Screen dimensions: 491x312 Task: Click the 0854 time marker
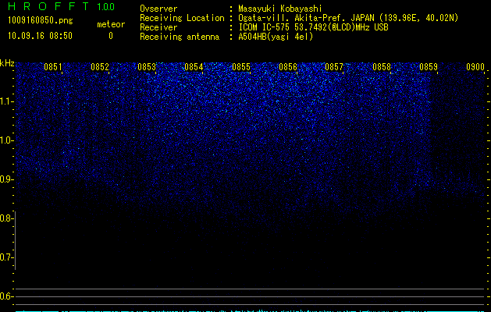point(194,67)
